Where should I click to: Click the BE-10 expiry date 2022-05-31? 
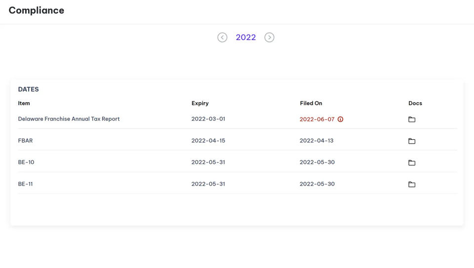point(208,162)
